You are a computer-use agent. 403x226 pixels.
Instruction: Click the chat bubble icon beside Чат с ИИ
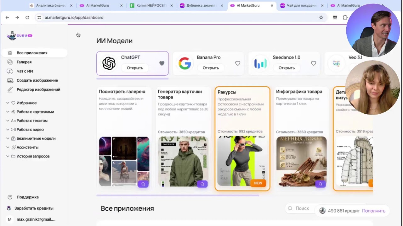[x=10, y=71]
